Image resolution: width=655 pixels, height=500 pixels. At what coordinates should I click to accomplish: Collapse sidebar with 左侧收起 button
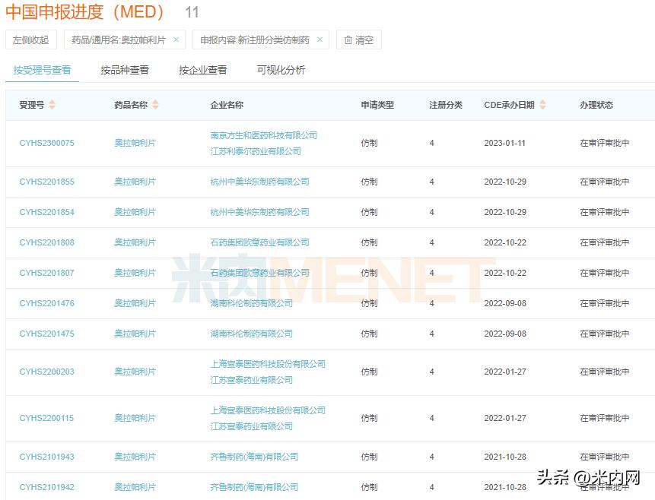[x=30, y=40]
